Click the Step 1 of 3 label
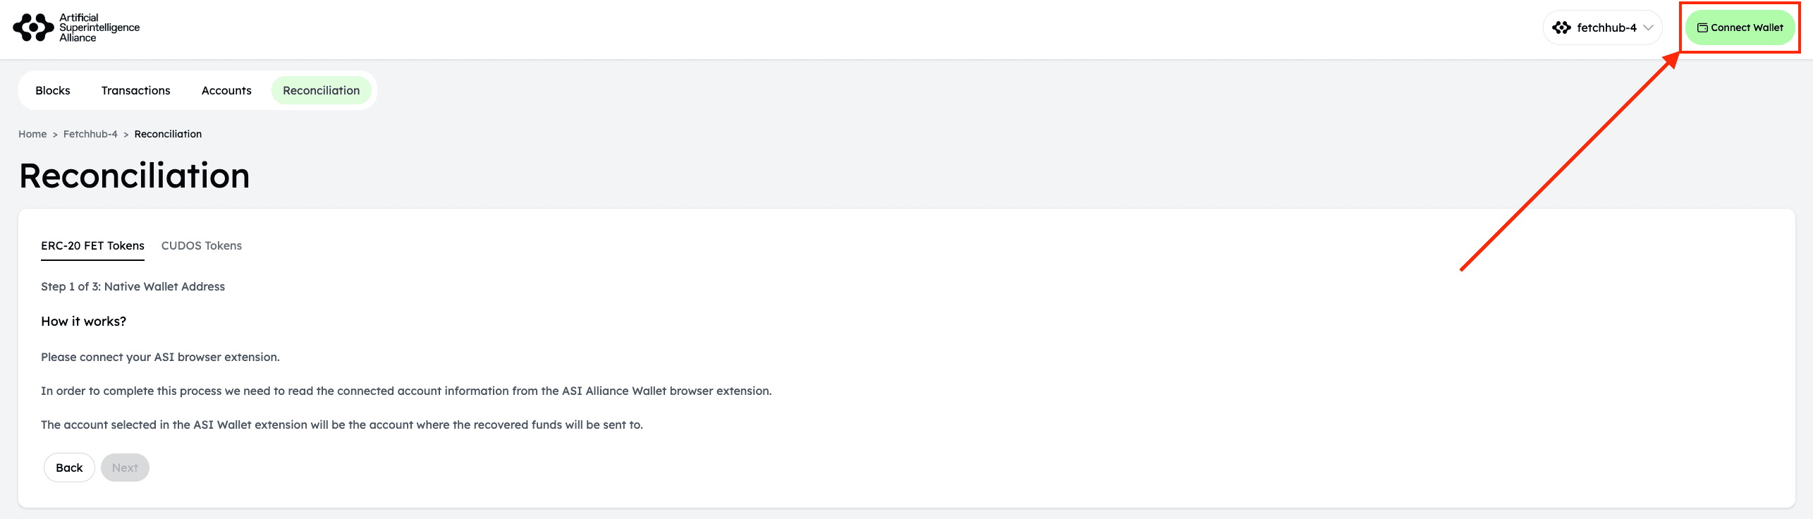The width and height of the screenshot is (1813, 519). 133,286
